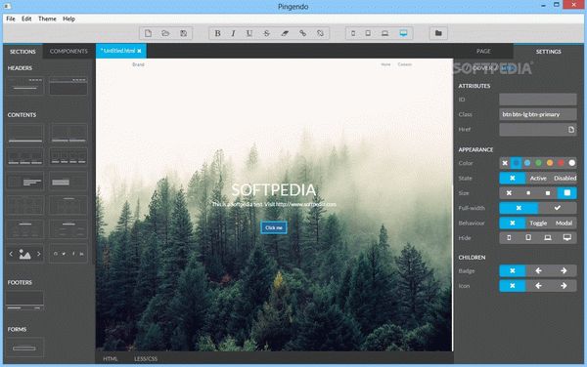This screenshot has width=587, height=367.
Task: Expand the LESS/CSS editor panel
Action: [x=146, y=359]
